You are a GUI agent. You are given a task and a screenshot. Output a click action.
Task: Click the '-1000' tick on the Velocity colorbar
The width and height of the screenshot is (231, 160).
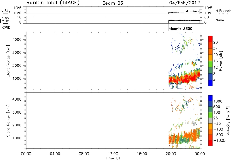point(219,140)
